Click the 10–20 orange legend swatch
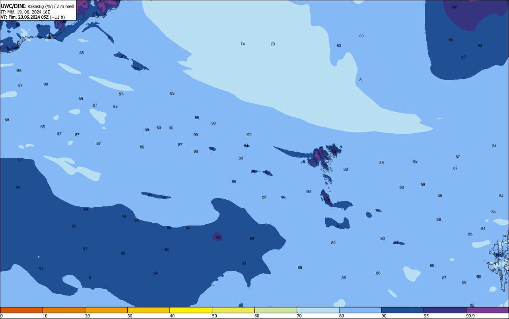509x319 pixels. pos(64,310)
